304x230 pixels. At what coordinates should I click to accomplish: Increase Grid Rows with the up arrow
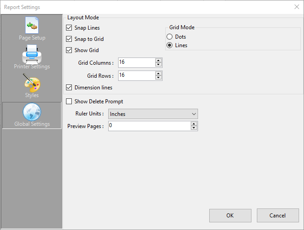(159, 73)
